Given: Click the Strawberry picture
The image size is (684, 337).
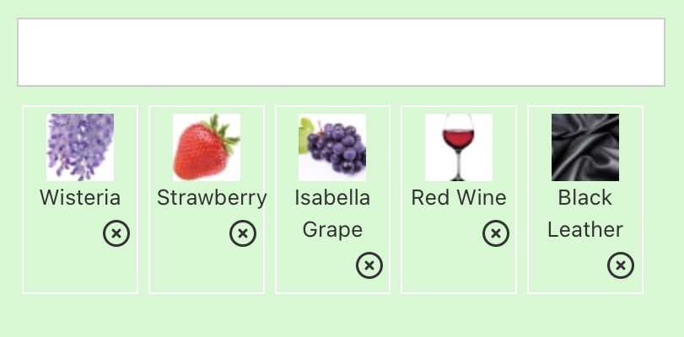Looking at the screenshot, I should coord(207,147).
